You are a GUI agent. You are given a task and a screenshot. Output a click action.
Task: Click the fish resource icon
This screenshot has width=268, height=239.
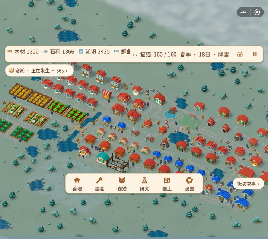point(117,51)
